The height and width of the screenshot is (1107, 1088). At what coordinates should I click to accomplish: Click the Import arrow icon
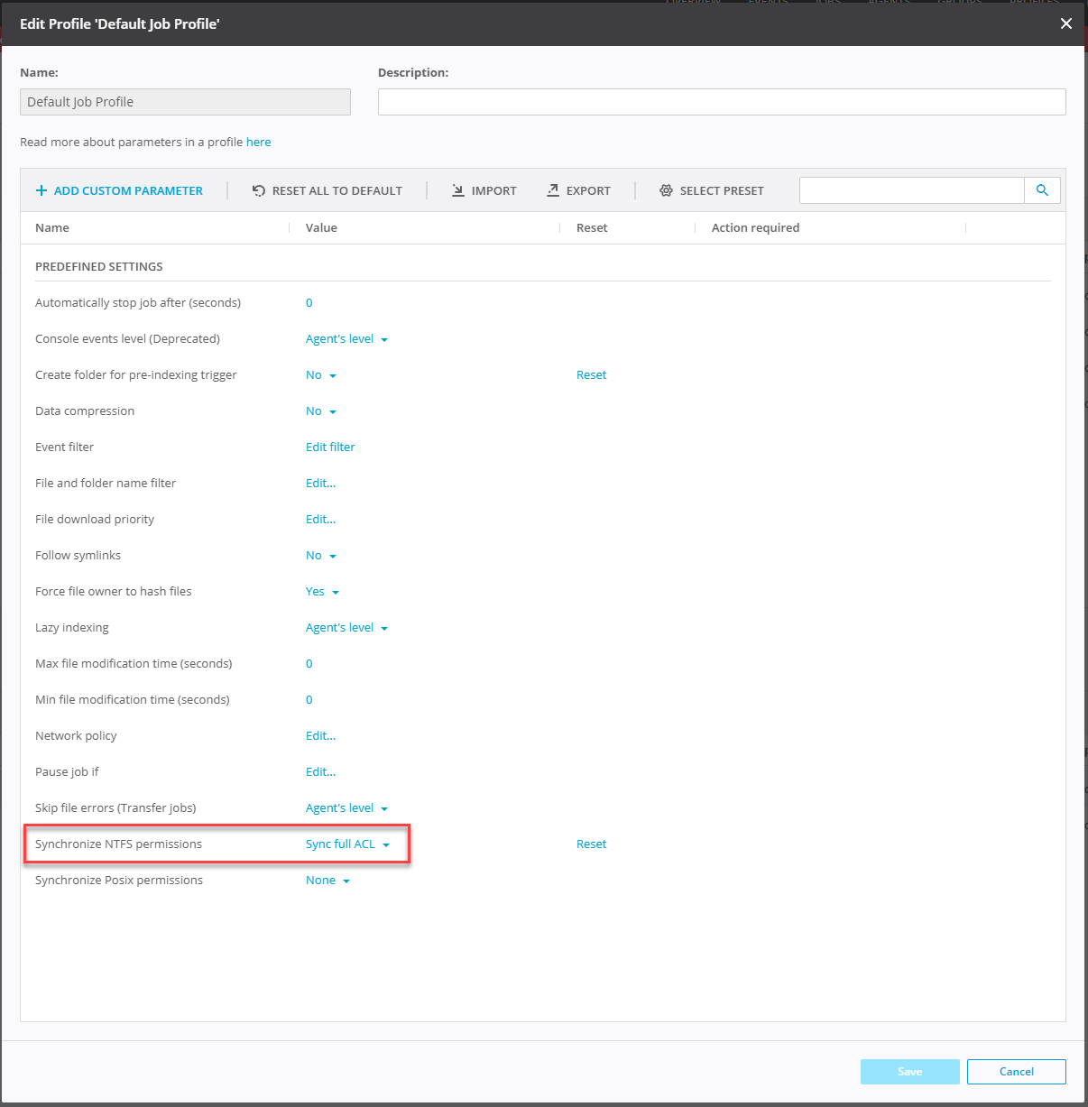click(x=458, y=190)
